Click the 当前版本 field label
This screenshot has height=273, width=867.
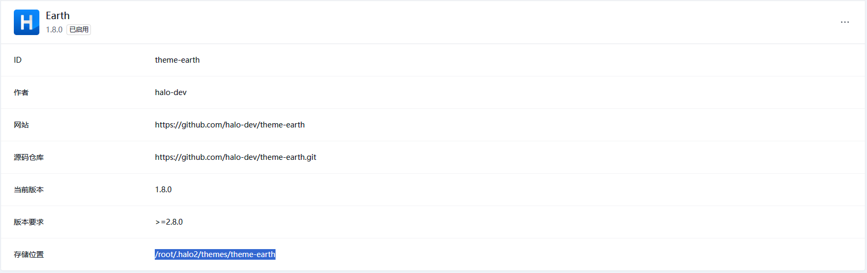[29, 190]
